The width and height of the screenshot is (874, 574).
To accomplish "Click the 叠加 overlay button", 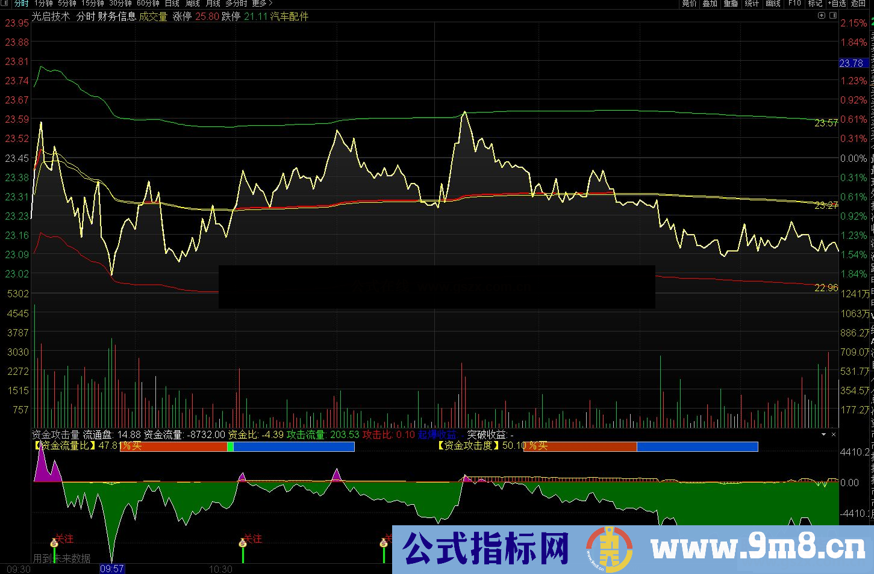I will click(x=710, y=4).
